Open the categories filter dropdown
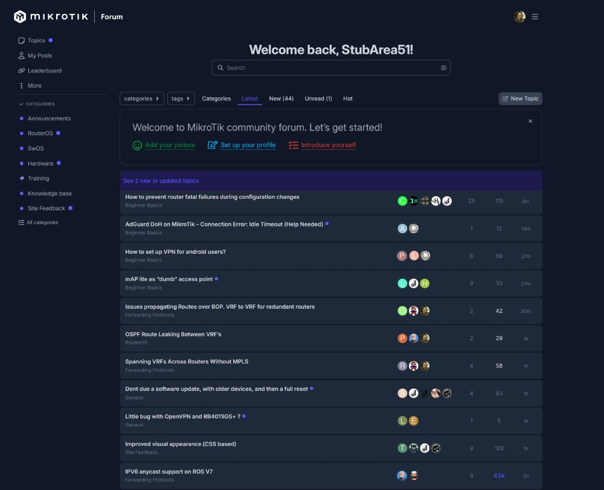This screenshot has width=604, height=490. click(142, 98)
